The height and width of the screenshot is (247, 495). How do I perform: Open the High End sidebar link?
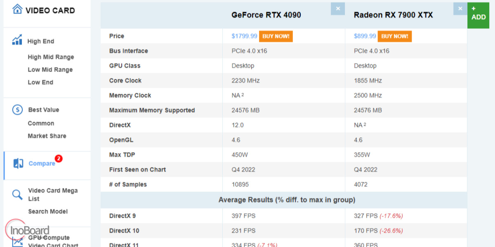(x=41, y=41)
